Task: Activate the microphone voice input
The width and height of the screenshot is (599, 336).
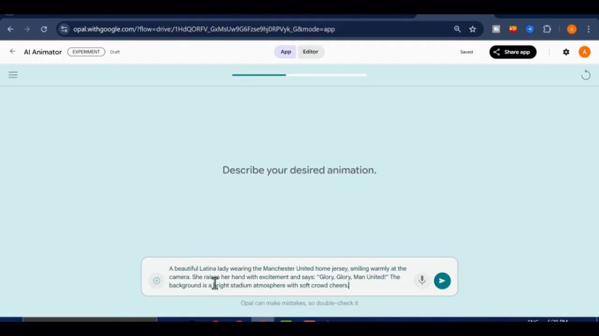Action: tap(422, 280)
